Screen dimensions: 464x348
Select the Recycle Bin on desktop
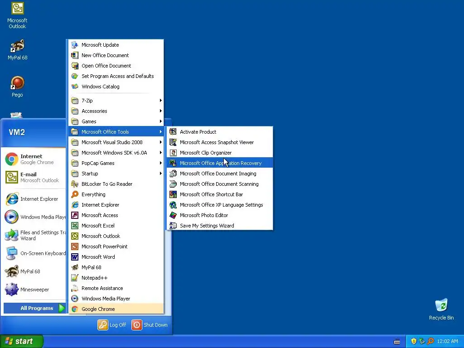441,309
